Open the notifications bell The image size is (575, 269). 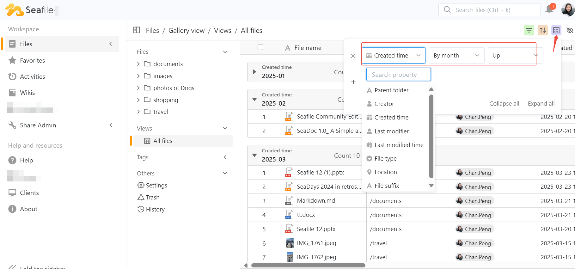[549, 10]
